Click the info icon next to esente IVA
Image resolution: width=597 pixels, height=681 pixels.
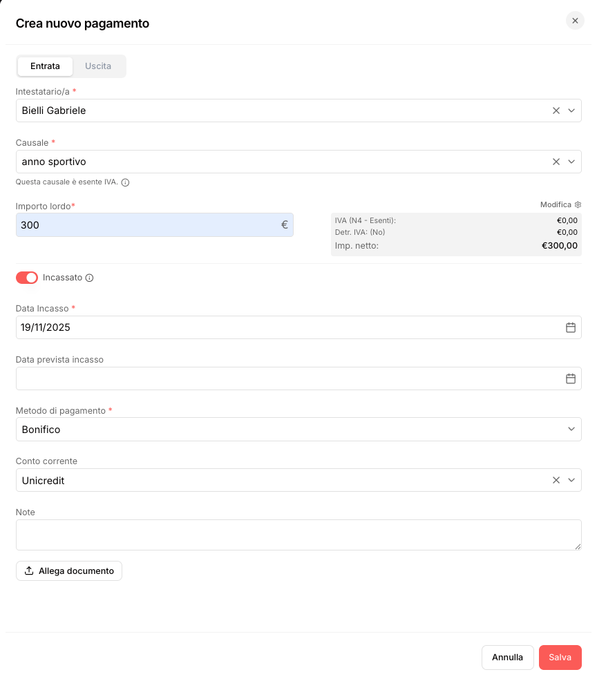(125, 182)
